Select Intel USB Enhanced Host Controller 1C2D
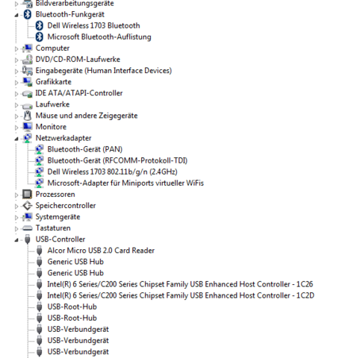The height and width of the screenshot is (358, 345). 181,295
